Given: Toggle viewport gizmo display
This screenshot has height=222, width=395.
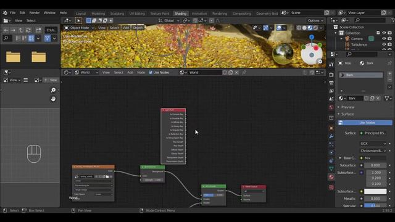Looking at the screenshot, I should [265, 28].
